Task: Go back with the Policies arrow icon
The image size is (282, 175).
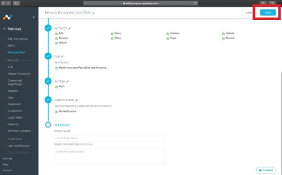Action: (x=5, y=29)
